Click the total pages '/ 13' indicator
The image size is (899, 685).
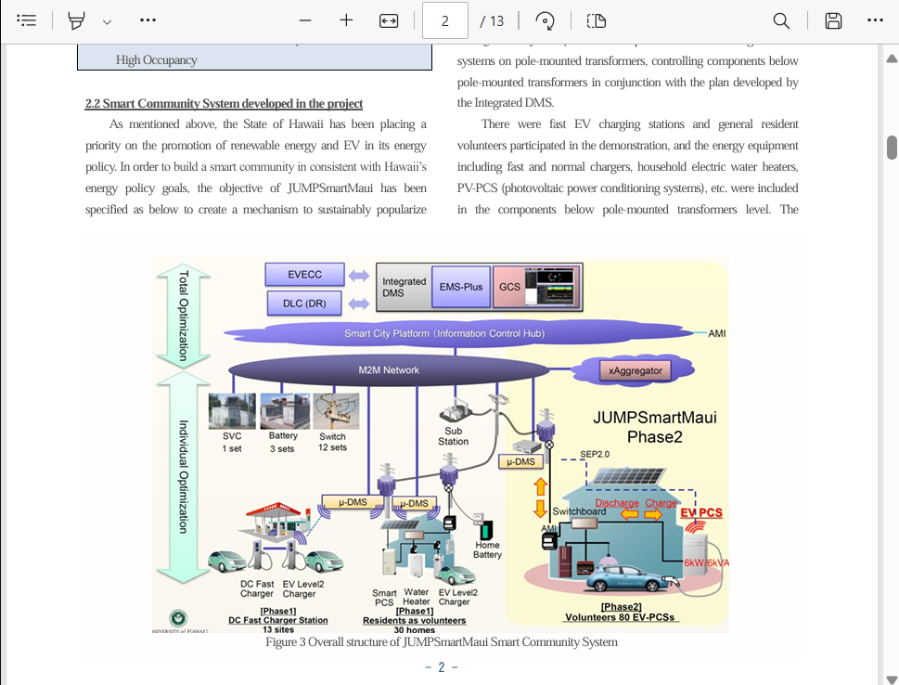492,21
